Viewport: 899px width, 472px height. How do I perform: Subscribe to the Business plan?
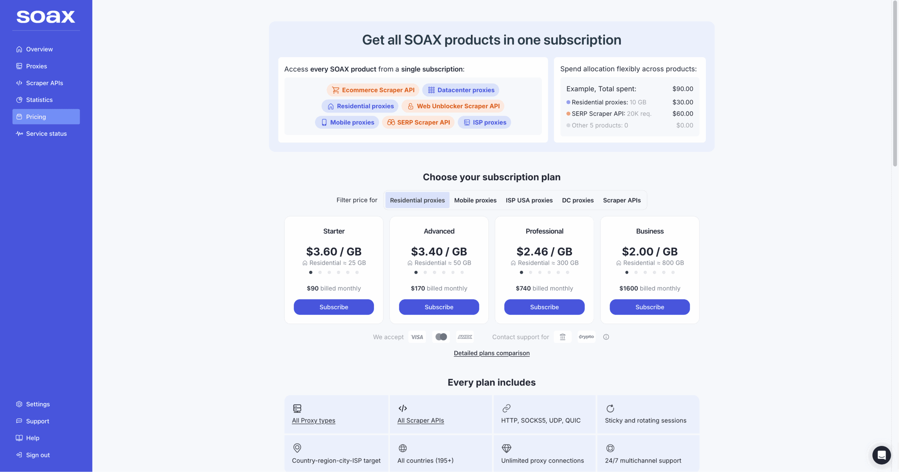point(650,307)
